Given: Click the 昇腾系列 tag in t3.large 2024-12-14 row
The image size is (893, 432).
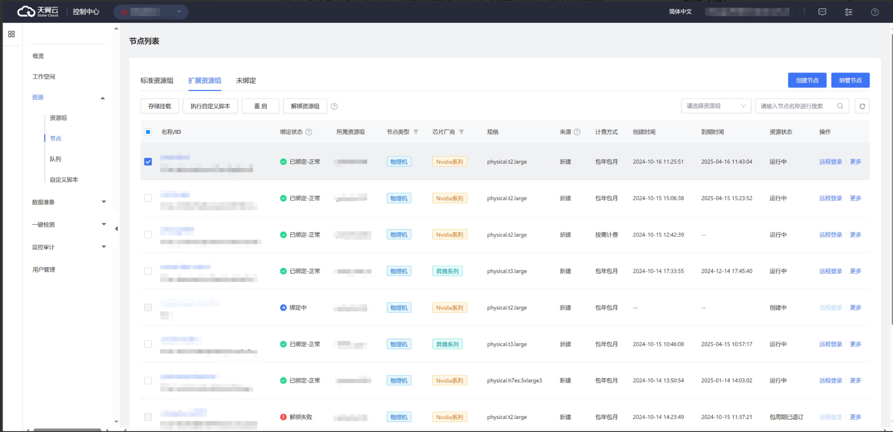Looking at the screenshot, I should click(x=447, y=271).
